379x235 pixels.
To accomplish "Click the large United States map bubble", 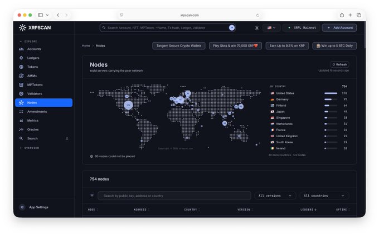I will pos(128,105).
